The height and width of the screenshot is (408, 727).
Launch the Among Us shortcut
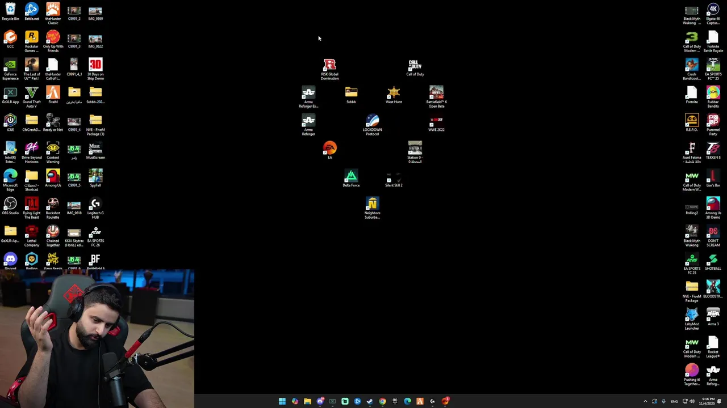tap(53, 178)
